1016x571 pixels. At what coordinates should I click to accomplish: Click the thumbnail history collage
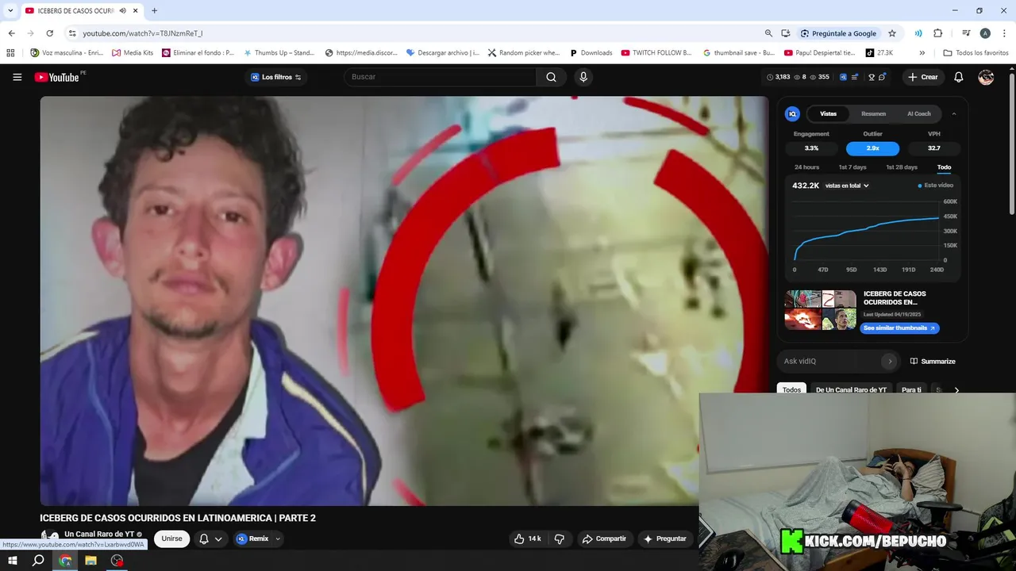tap(821, 310)
